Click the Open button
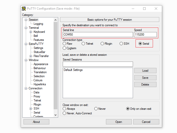This screenshot has height=133, width=177. tap(119, 122)
